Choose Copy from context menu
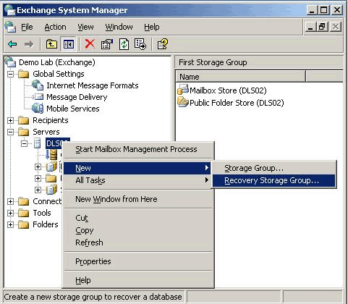This screenshot has height=304, width=348. point(137,230)
